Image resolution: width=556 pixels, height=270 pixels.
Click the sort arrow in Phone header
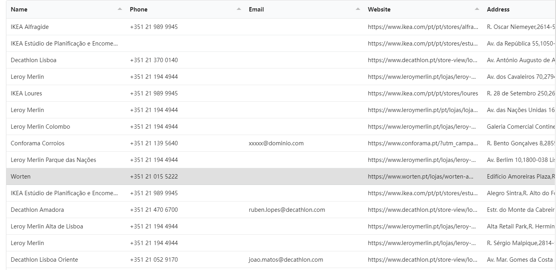pyautogui.click(x=239, y=9)
